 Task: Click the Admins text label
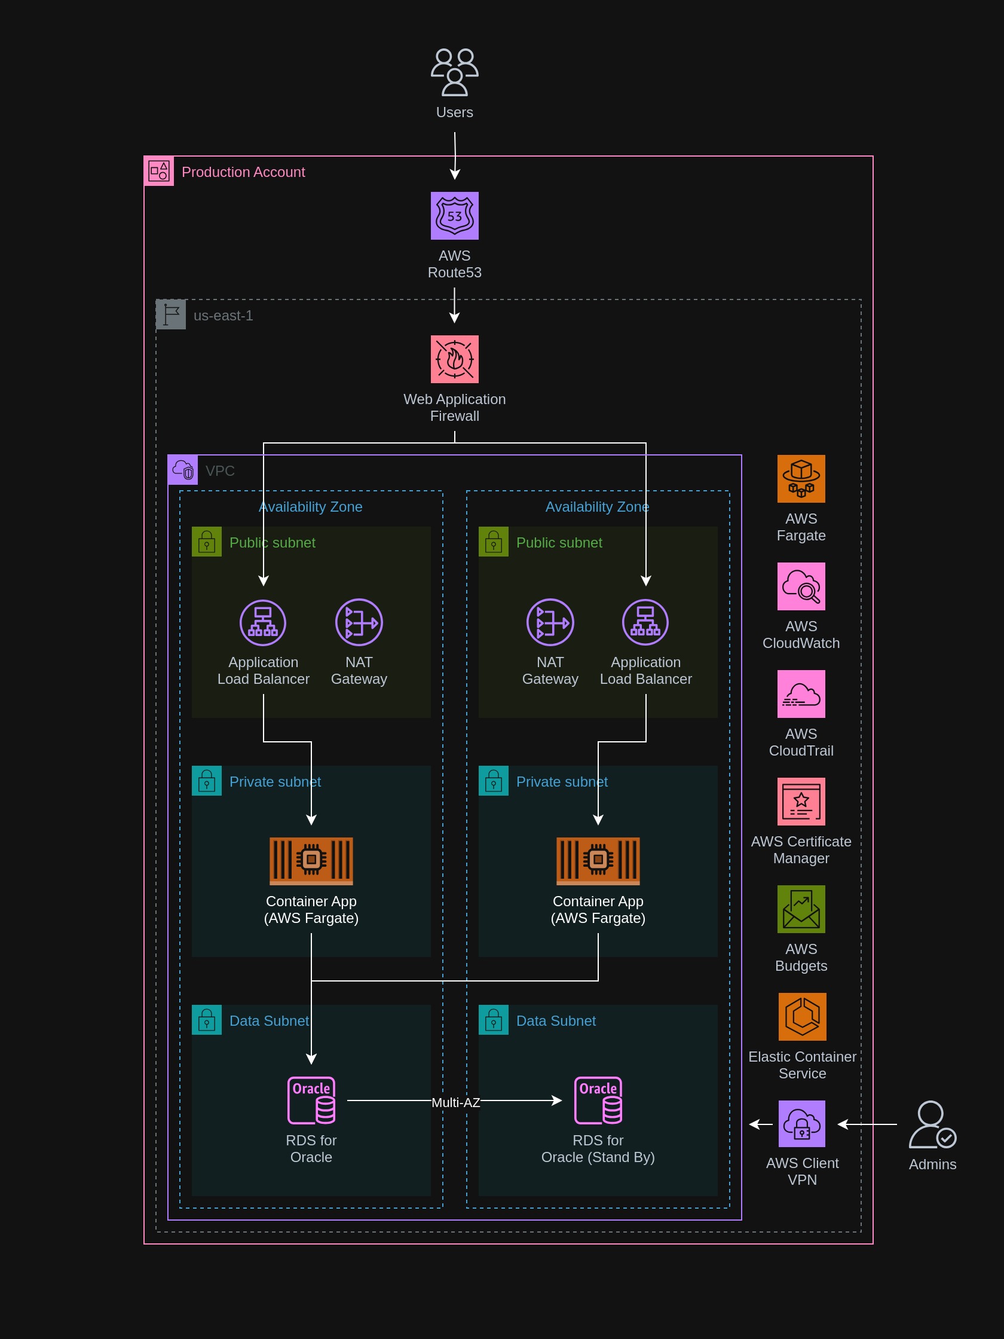pos(933,1164)
